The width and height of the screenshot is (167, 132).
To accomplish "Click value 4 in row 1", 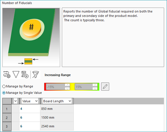I will pyautogui.click(x=30, y=109).
